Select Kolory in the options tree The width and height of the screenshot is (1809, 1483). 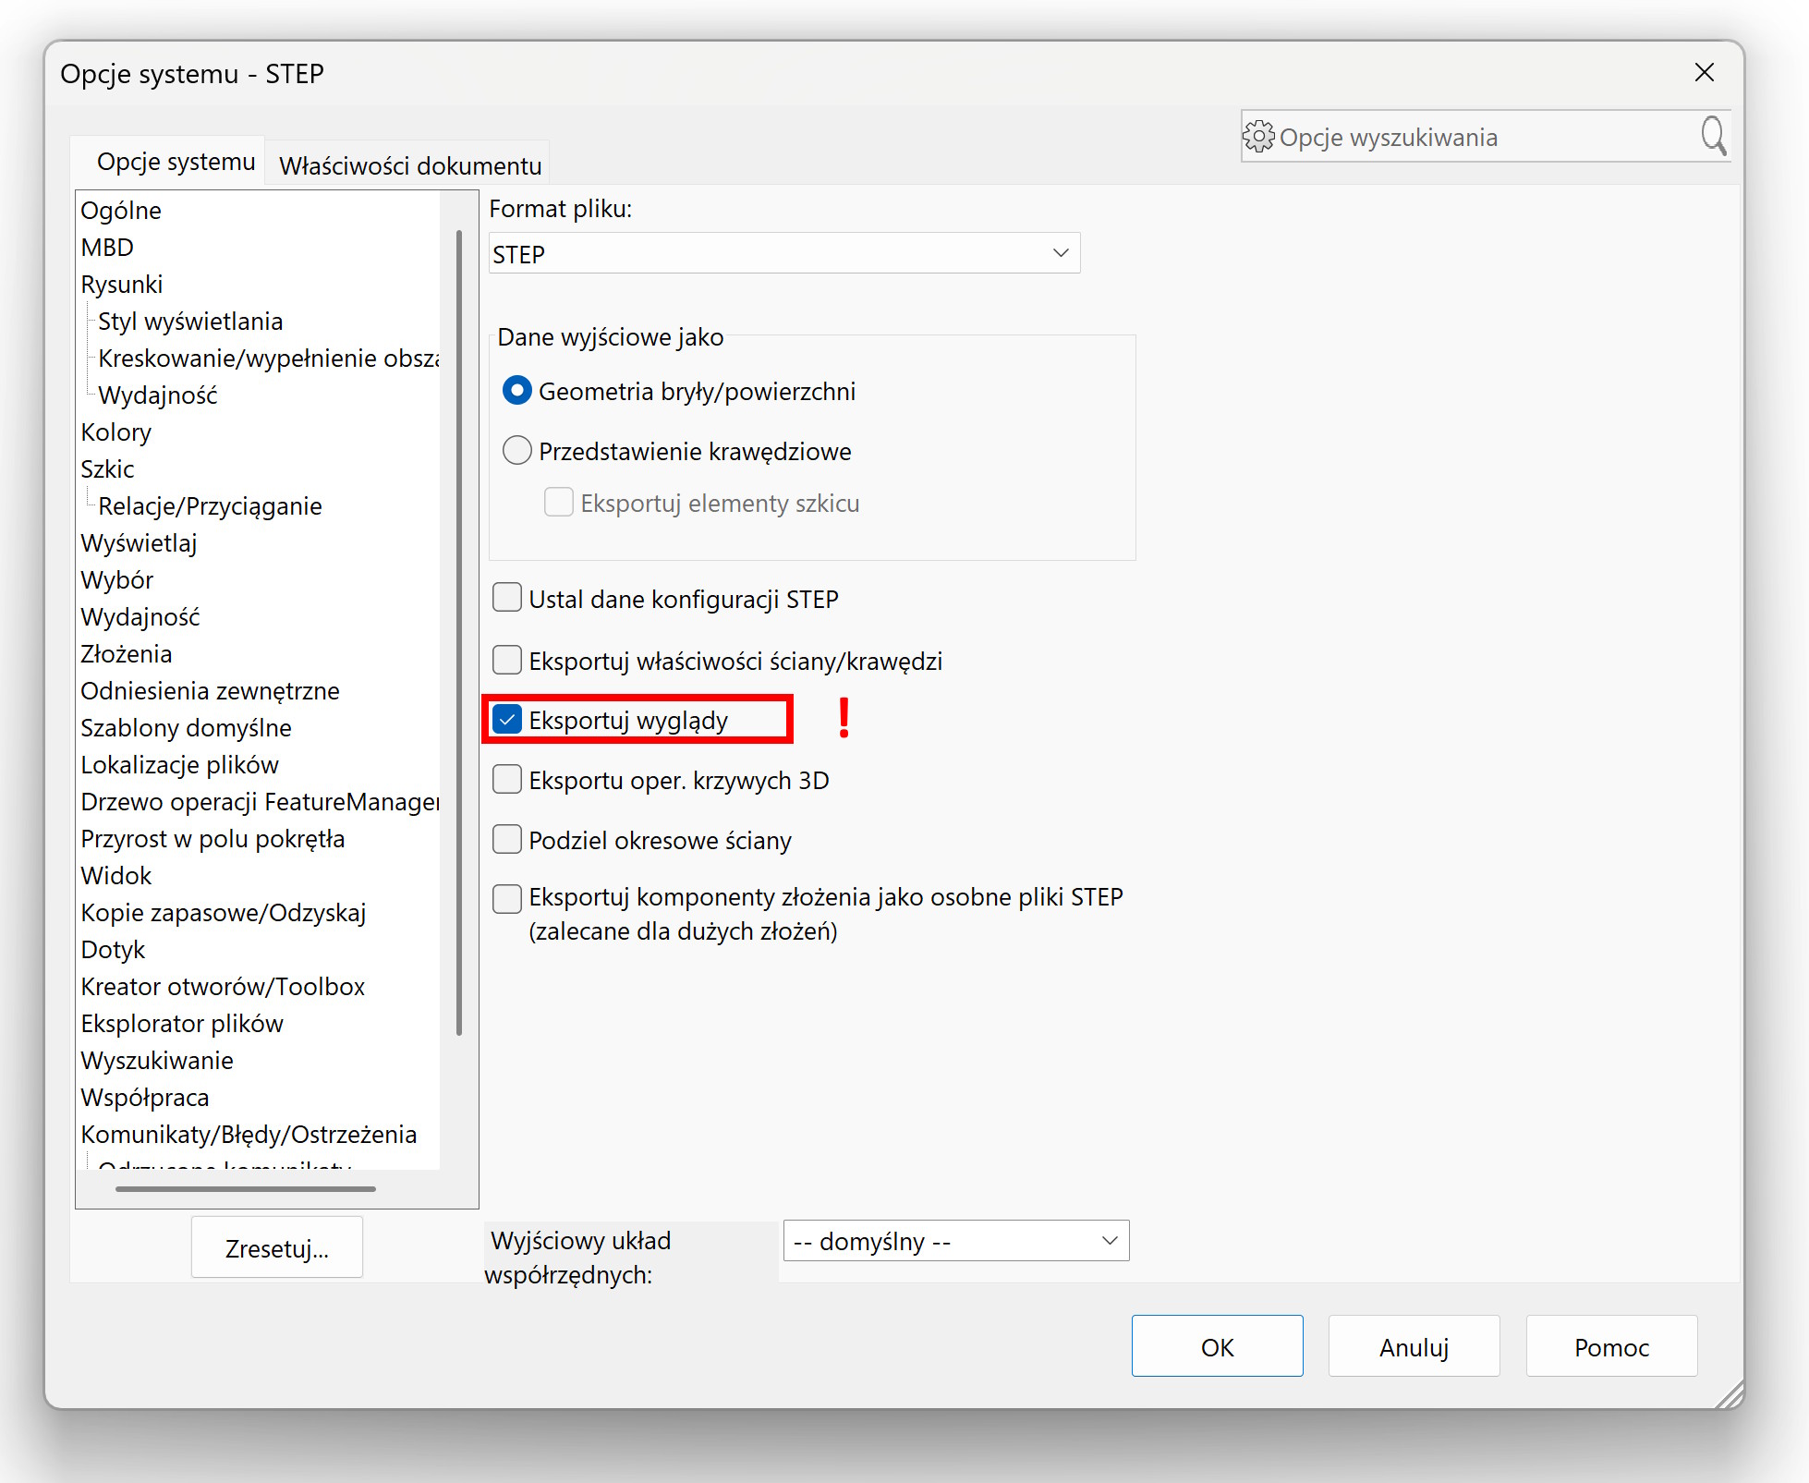115,432
